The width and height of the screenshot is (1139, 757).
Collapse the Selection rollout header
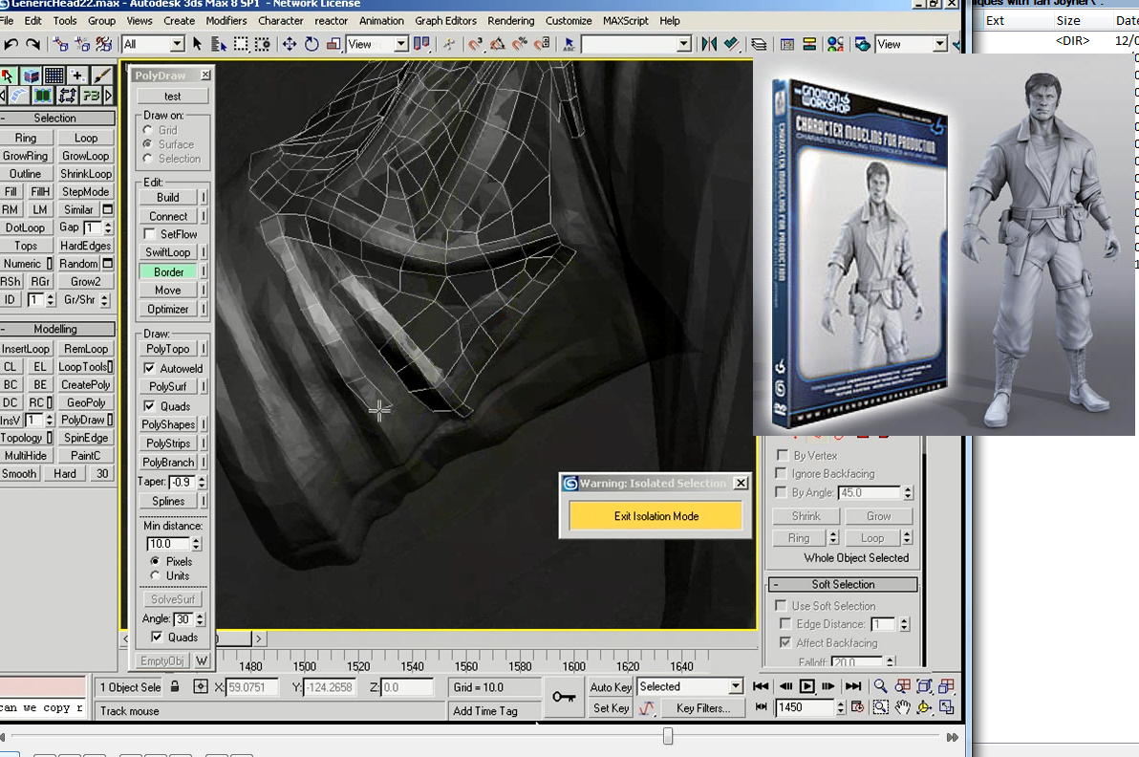(55, 118)
